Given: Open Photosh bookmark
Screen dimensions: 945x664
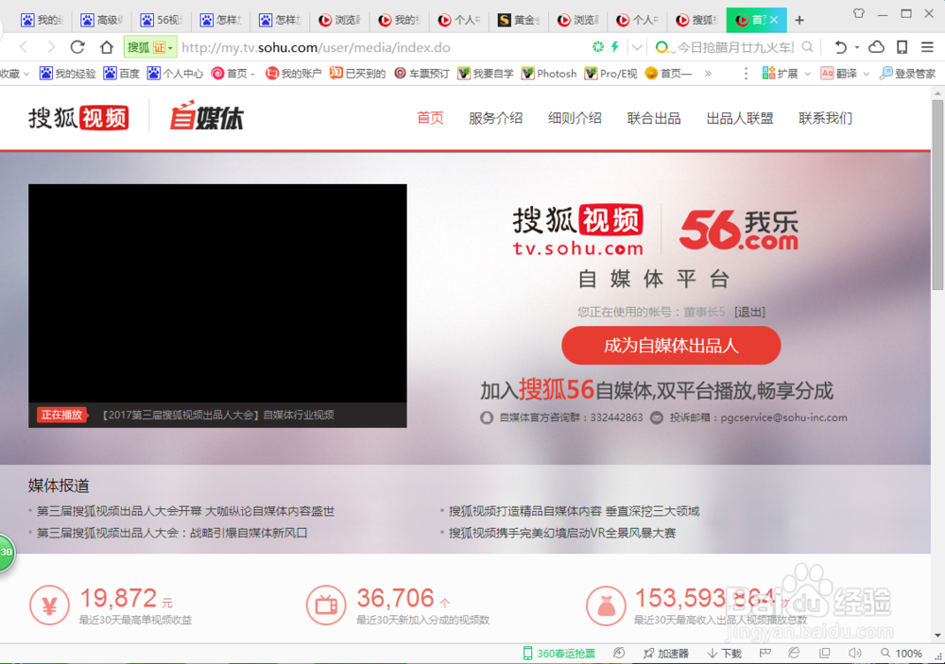Looking at the screenshot, I should click(x=549, y=74).
